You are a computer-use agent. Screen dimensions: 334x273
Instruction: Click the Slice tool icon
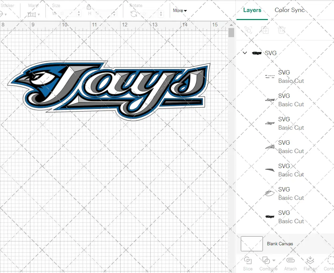click(248, 260)
